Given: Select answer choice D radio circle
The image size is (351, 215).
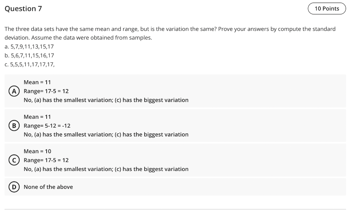Looking at the screenshot, I should point(14,187).
